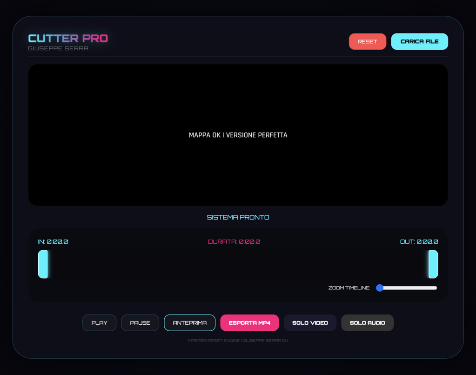Export with ESPORTA MP4
The height and width of the screenshot is (375, 476).
(x=249, y=323)
